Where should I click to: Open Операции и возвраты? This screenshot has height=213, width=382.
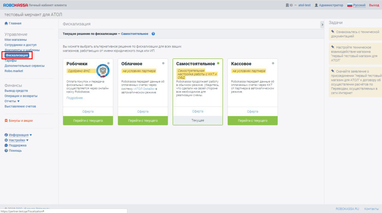[x=21, y=96]
